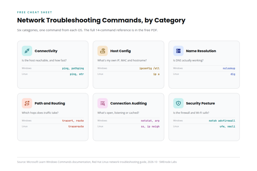Click the 'ip a' Linux command

[x=156, y=74]
